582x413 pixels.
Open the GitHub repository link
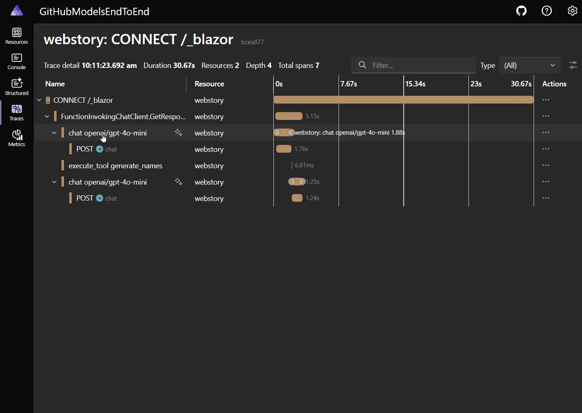click(x=521, y=11)
